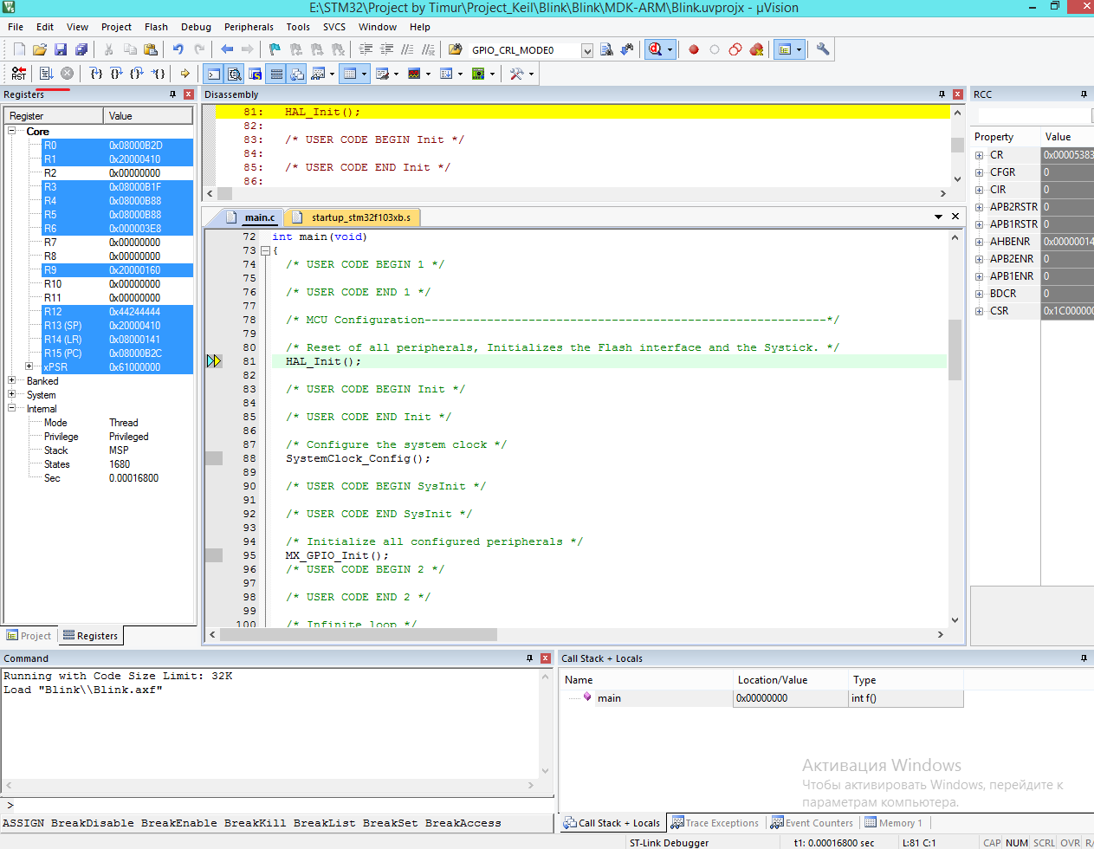The width and height of the screenshot is (1094, 849).
Task: Collapse the Core register group
Action: click(12, 131)
